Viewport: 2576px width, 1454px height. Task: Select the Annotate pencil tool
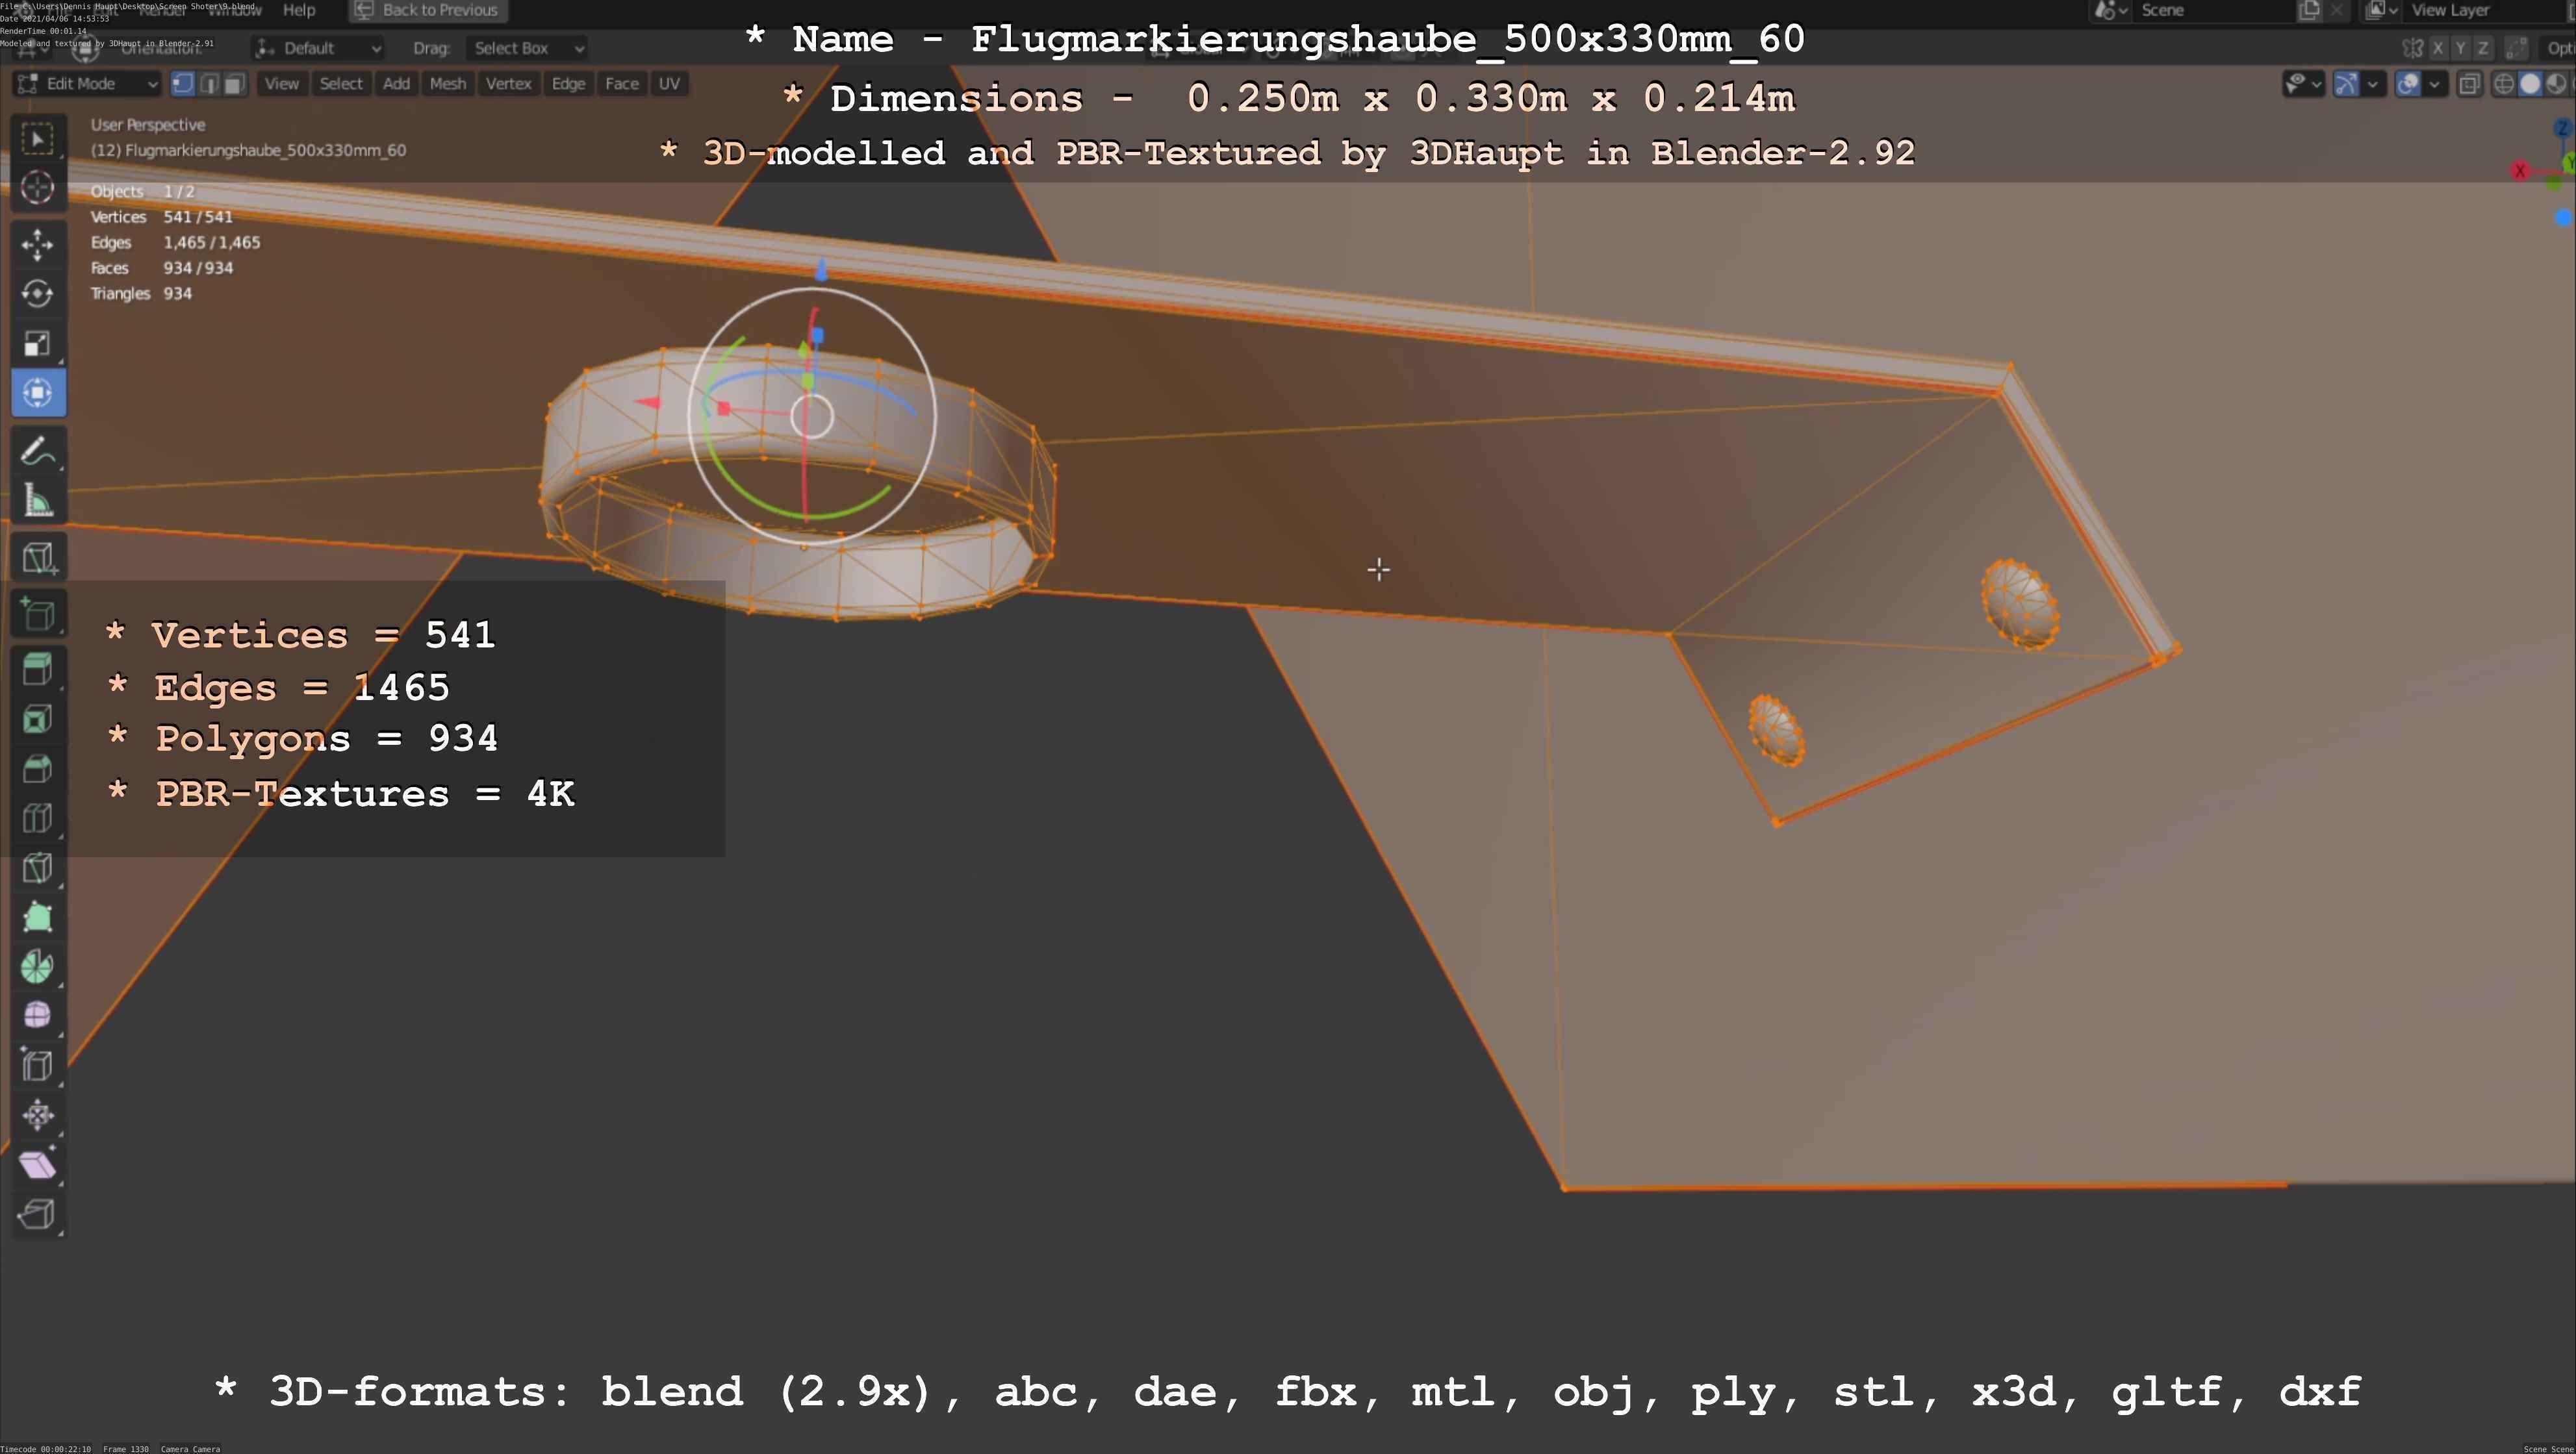tap(38, 452)
